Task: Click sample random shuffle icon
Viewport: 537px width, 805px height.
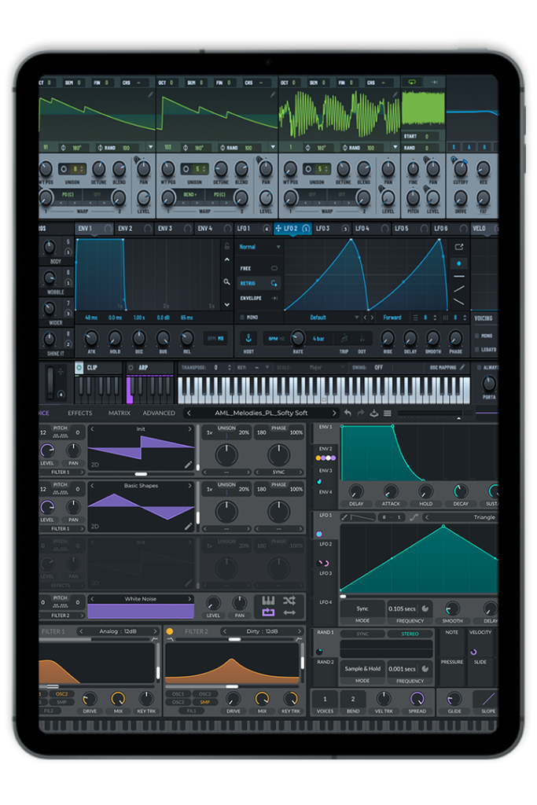Action: pyautogui.click(x=289, y=600)
